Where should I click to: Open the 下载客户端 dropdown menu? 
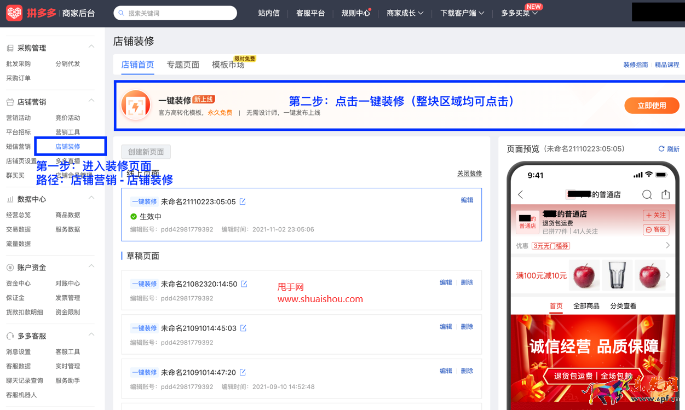pos(462,13)
